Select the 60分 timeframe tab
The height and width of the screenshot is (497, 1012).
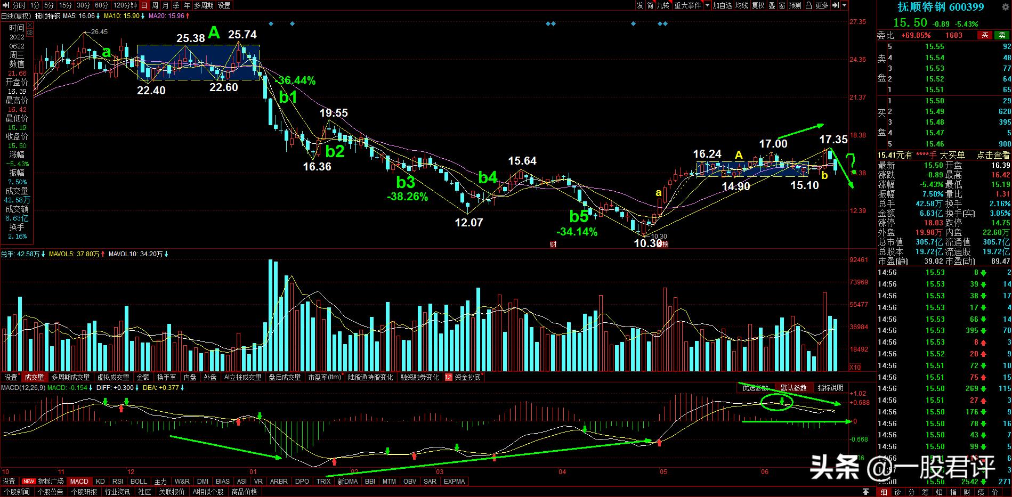(101, 5)
